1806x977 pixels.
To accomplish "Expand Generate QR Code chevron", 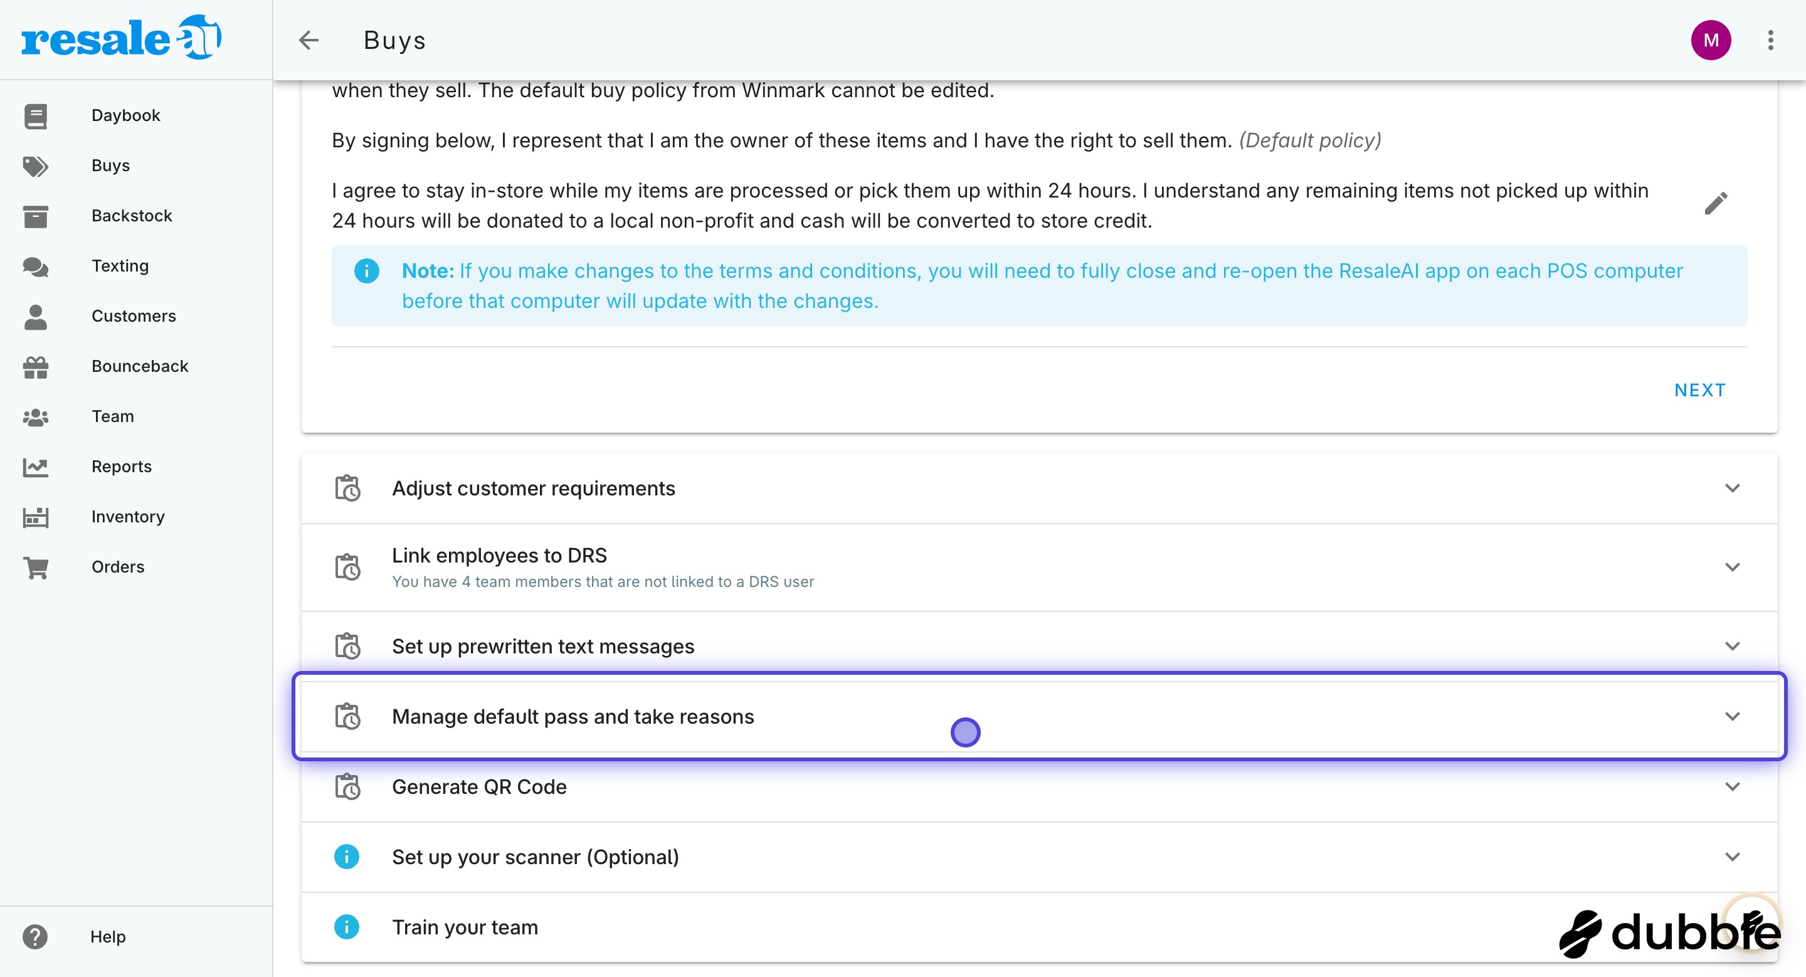I will click(1733, 786).
